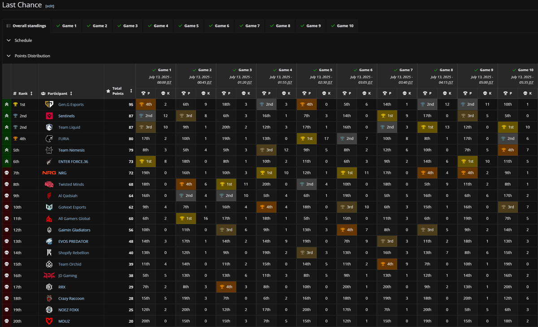Image resolution: width=538 pixels, height=327 pixels.
Task: Visit the Shopify Rebellion team link
Action: [x=74, y=253]
